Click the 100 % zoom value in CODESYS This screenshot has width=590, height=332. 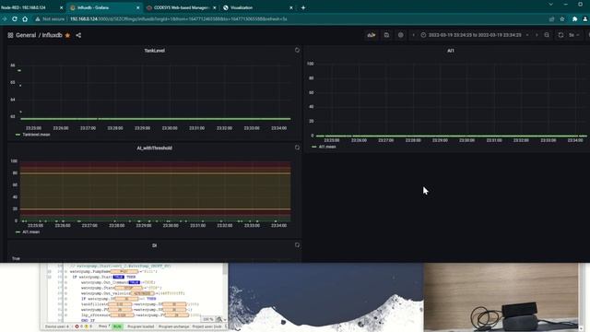[207, 319]
